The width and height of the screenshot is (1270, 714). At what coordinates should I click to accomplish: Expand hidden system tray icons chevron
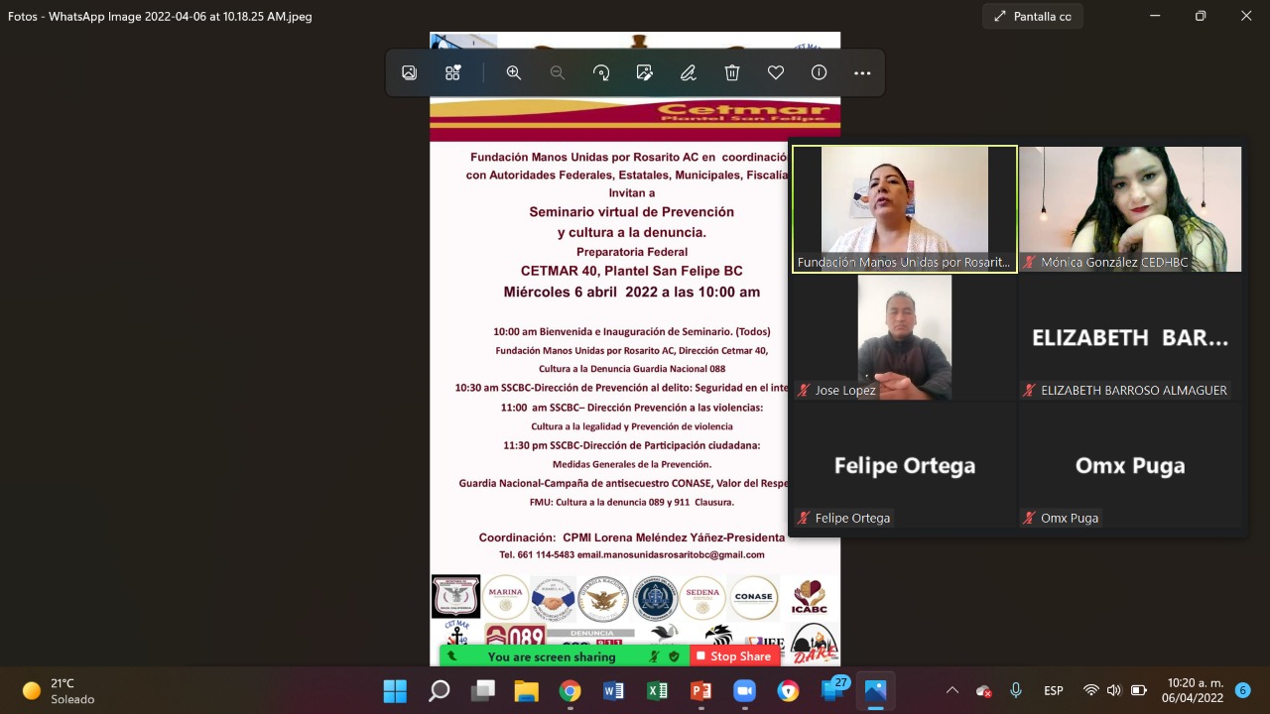tap(952, 690)
